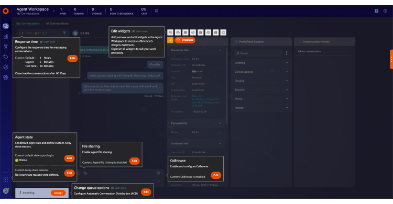Collapse the Consumer Info section
The image size is (393, 204).
(x=220, y=50)
